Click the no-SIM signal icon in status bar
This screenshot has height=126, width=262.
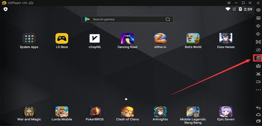pos(234,9)
